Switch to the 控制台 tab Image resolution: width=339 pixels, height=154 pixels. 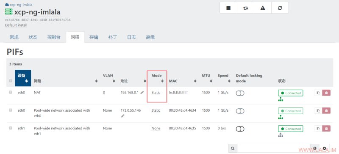click(54, 37)
